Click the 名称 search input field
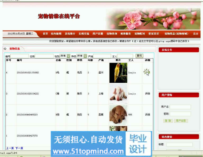 (44, 56)
